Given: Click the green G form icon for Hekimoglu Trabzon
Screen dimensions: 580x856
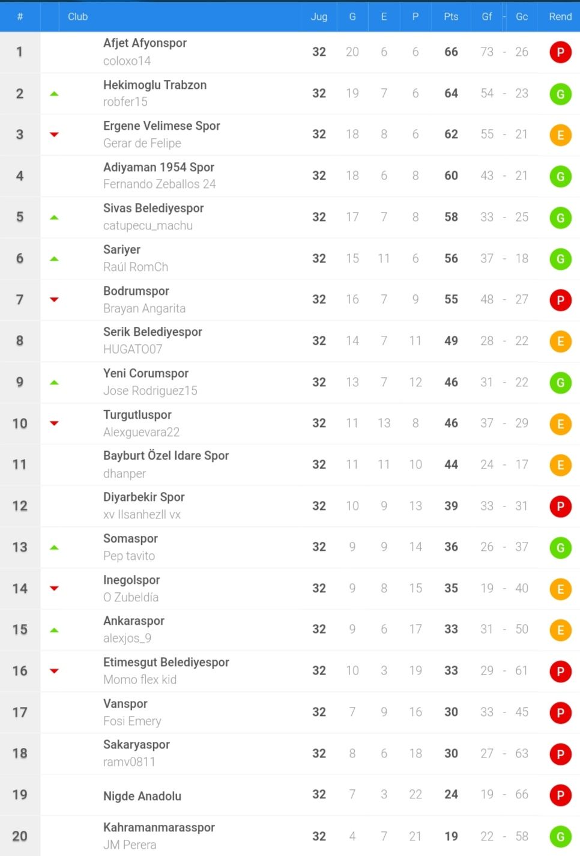Looking at the screenshot, I should (x=560, y=94).
